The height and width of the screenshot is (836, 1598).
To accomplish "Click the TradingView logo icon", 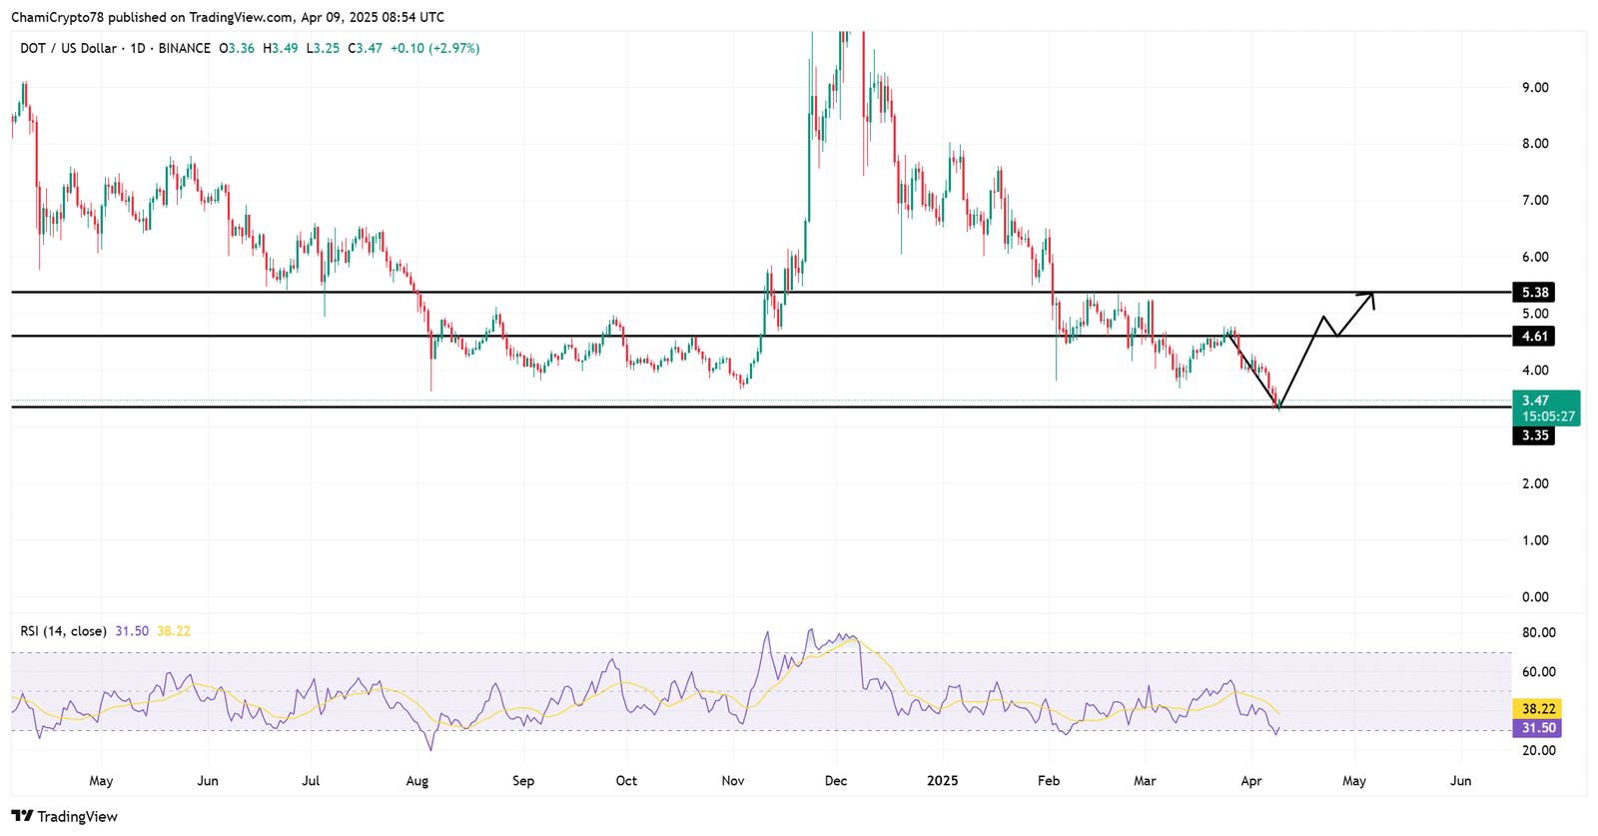I will (x=22, y=816).
